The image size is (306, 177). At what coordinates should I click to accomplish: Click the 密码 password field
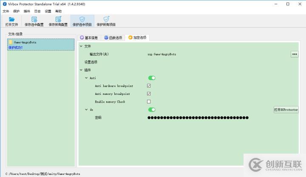(198, 117)
